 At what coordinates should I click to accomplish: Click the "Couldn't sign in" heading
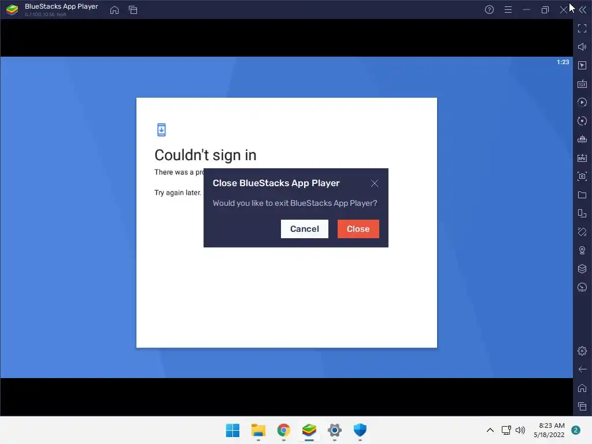tap(205, 155)
